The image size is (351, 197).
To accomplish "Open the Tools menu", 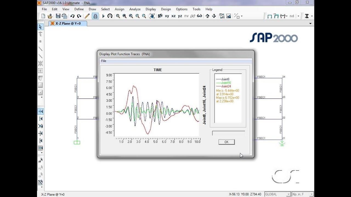I will click(196, 9).
